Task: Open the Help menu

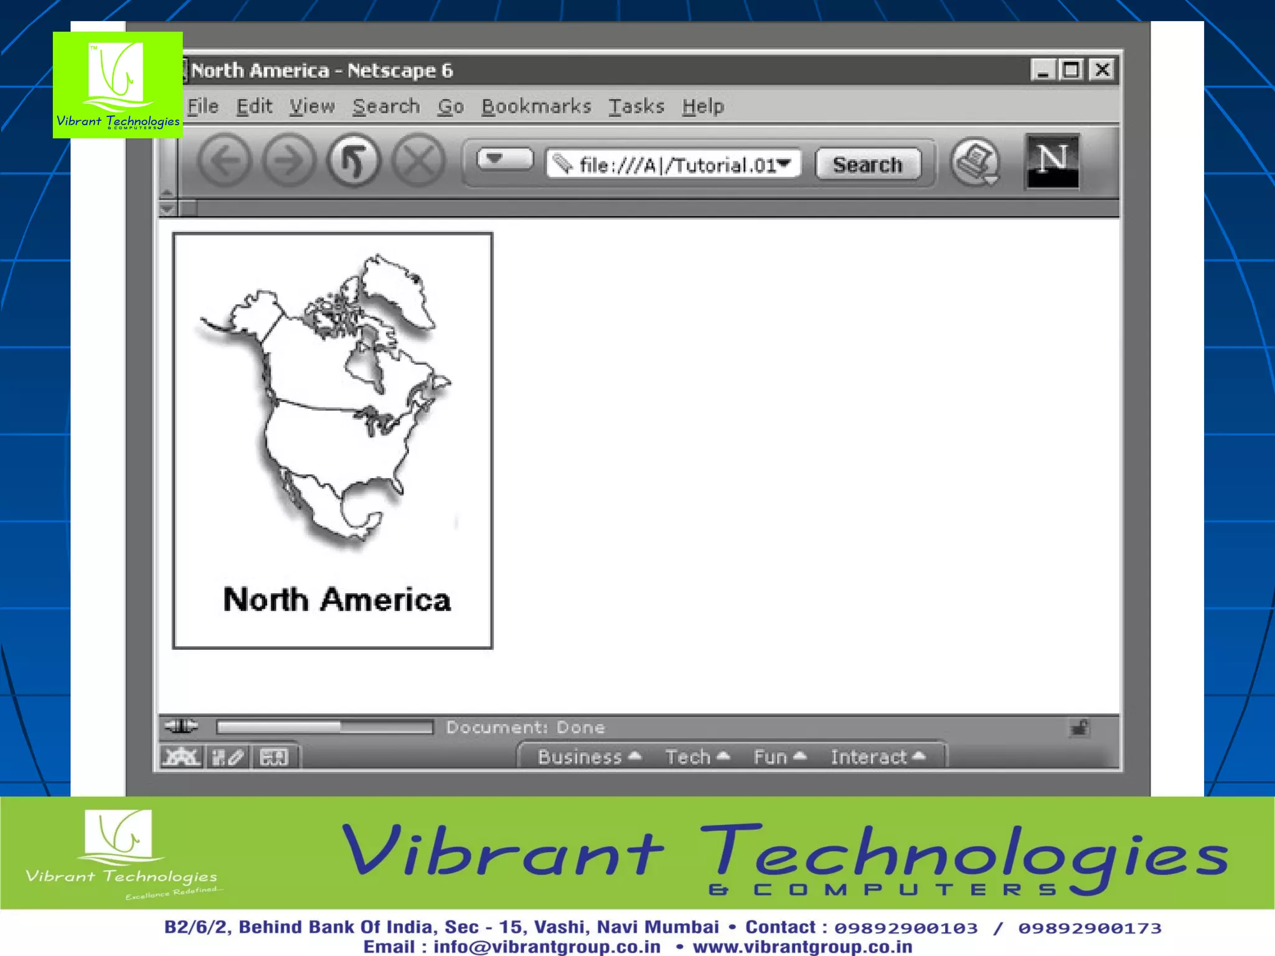Action: tap(703, 106)
